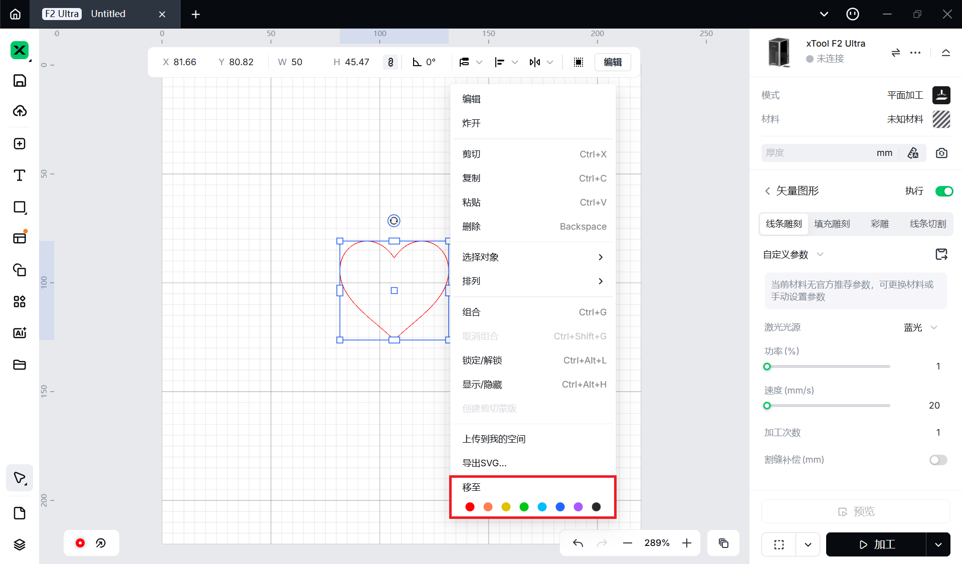Viewport: 962px width, 564px height.
Task: Click the 加工 process button
Action: [876, 544]
